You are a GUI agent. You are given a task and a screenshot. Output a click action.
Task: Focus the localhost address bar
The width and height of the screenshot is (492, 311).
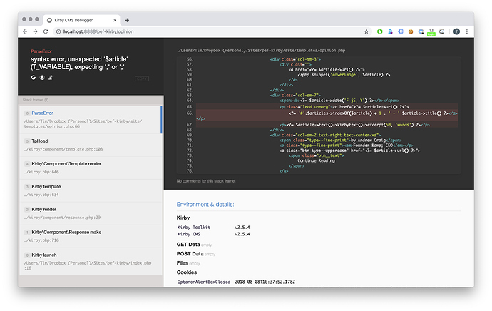[207, 31]
